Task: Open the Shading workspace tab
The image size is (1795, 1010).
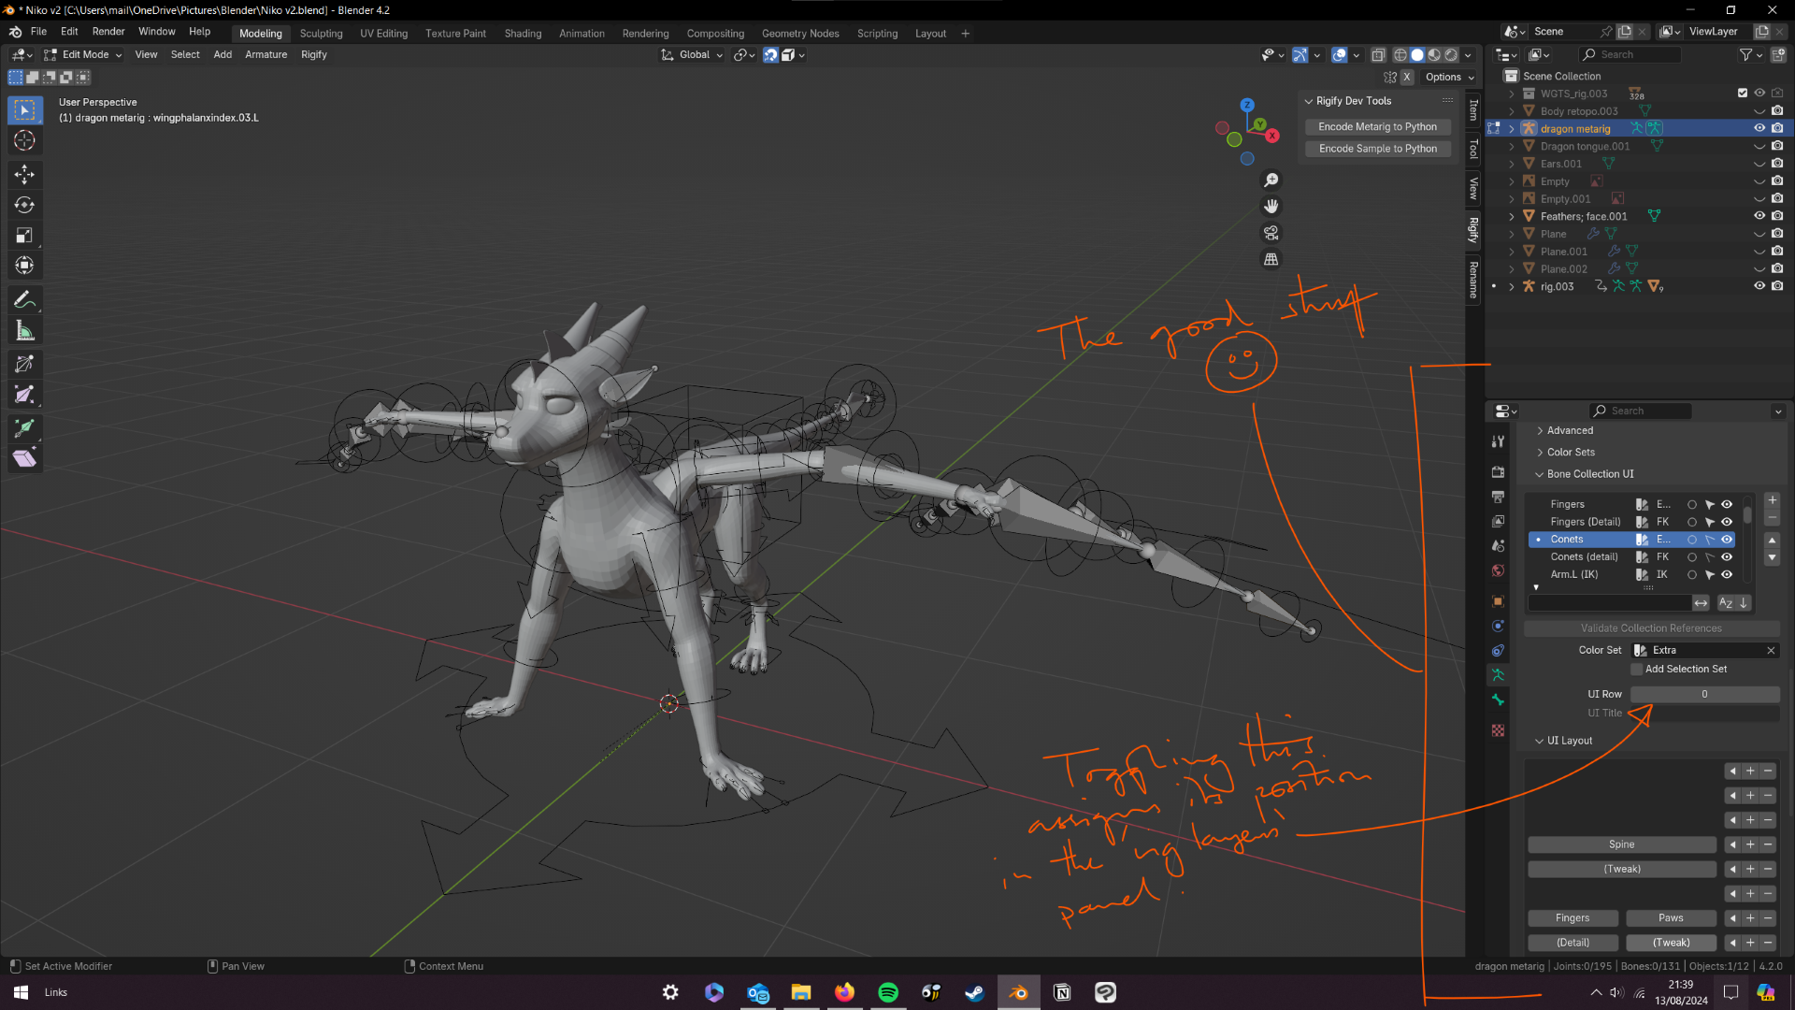Action: pyautogui.click(x=523, y=34)
